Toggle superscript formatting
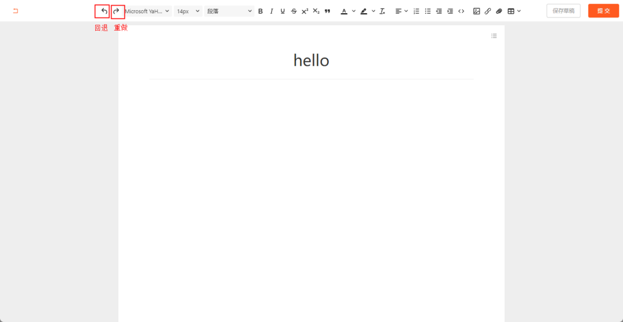 (x=305, y=11)
